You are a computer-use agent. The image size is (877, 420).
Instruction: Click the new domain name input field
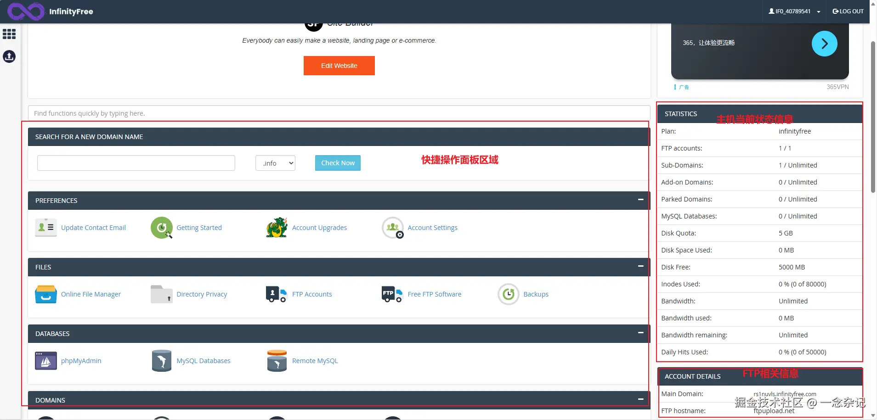[136, 163]
